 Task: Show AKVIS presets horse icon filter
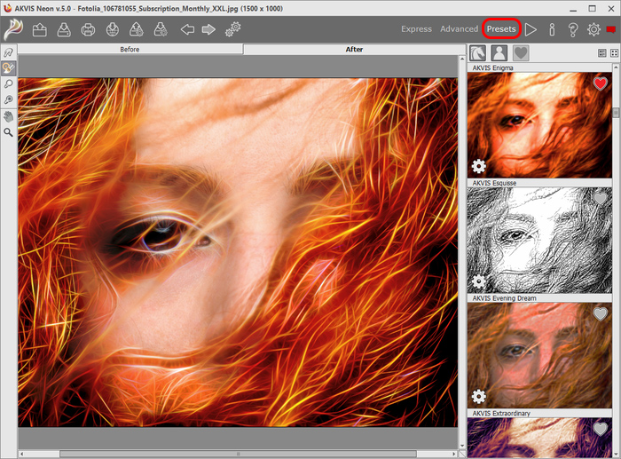478,52
